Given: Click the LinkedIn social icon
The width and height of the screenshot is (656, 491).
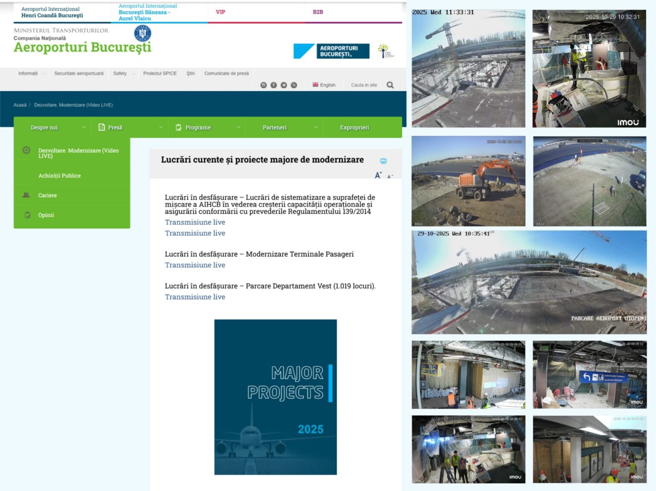Looking at the screenshot, I should click(x=264, y=84).
